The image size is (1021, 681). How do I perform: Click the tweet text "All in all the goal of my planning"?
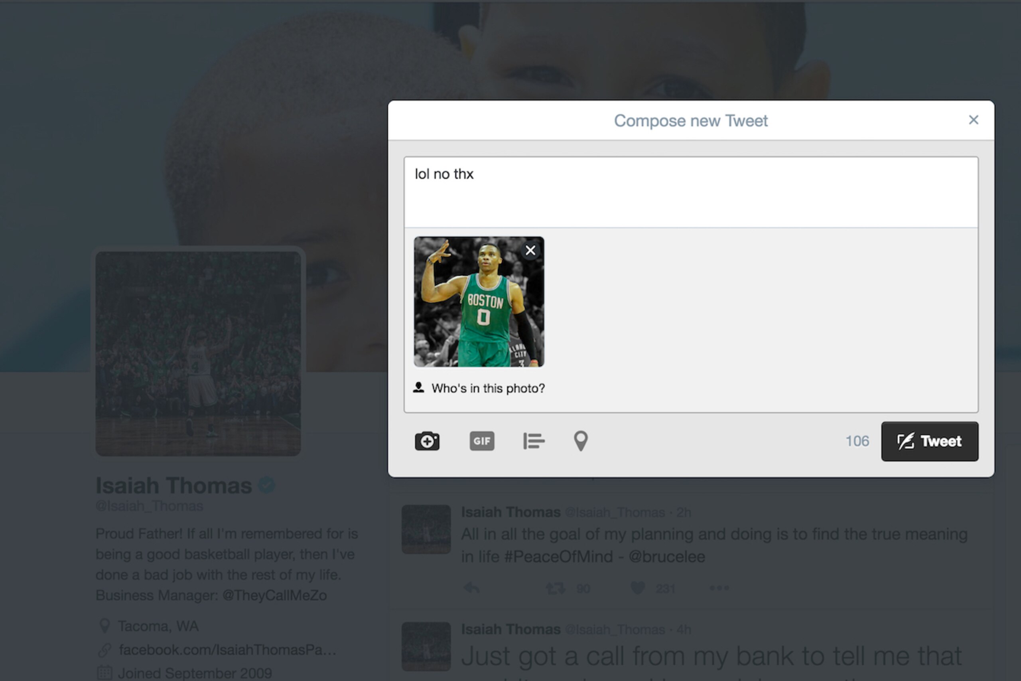point(714,545)
